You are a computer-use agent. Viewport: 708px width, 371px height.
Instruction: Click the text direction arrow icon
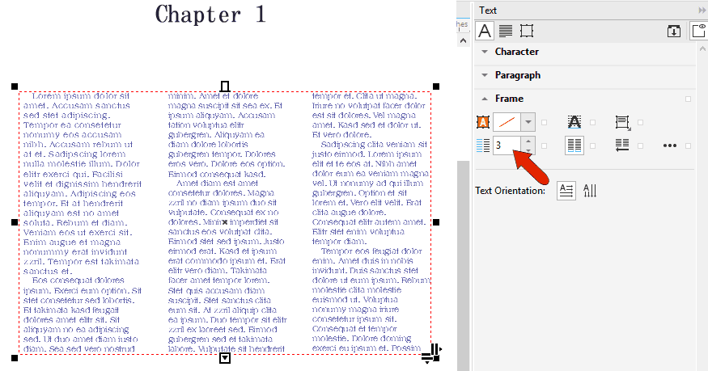click(x=622, y=145)
